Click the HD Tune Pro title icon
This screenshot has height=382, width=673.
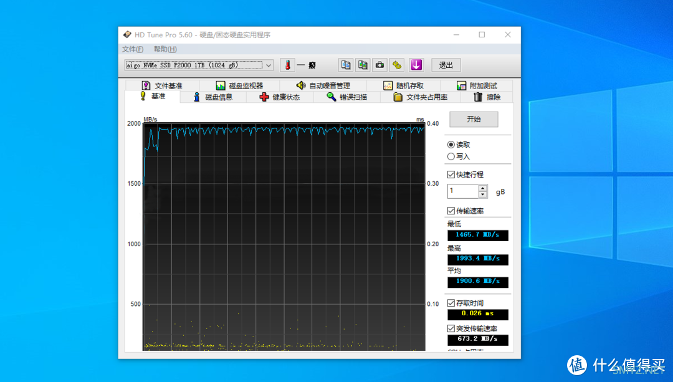127,35
